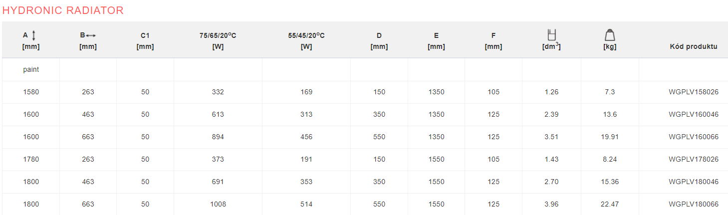Screen dimensions: 728x215
Task: Click the weight bag icon
Action: tap(609, 35)
